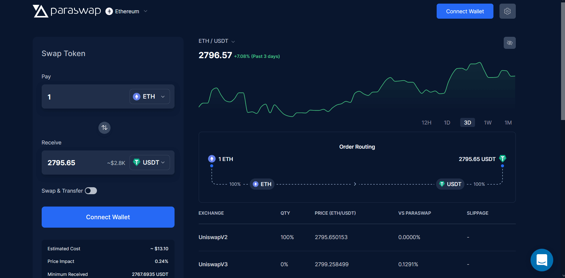The height and width of the screenshot is (278, 565).
Task: Select the UniswapV3 exchange row
Action: 357,264
